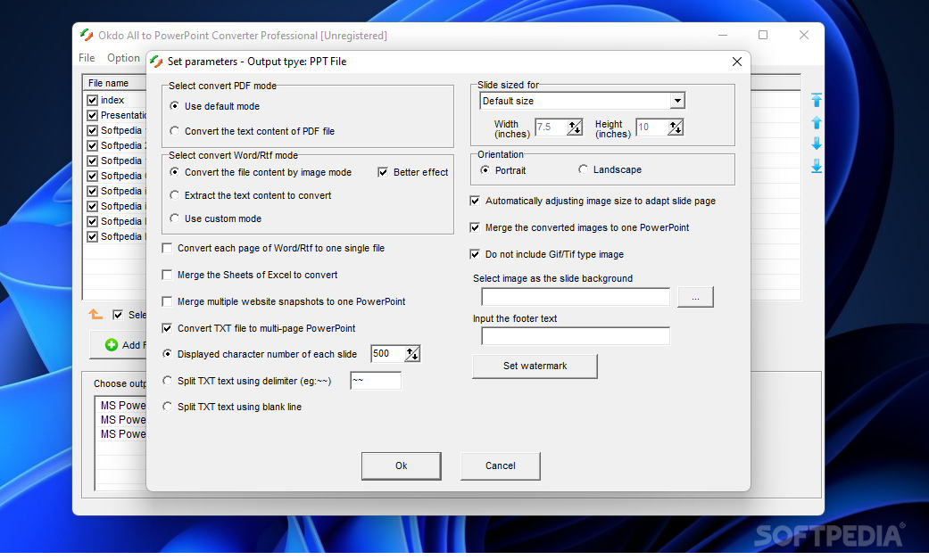The height and width of the screenshot is (560, 929).
Task: Click the Height inches spinner arrows
Action: point(675,128)
